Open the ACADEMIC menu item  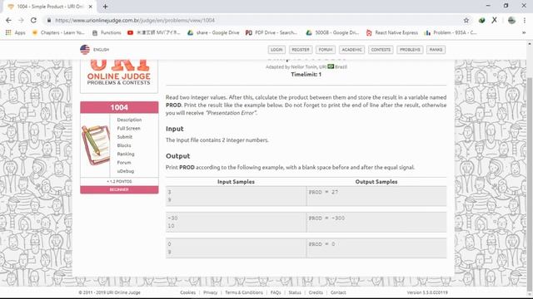[x=351, y=50]
